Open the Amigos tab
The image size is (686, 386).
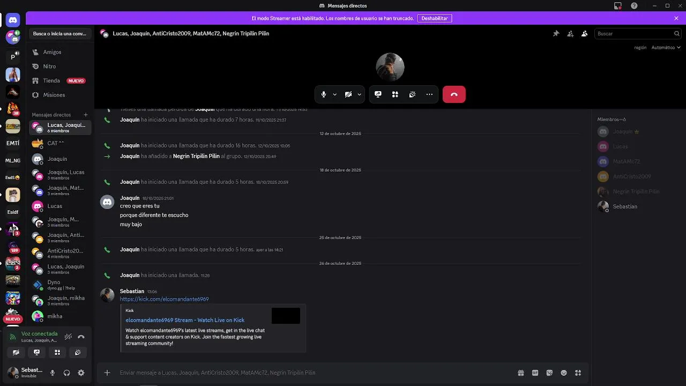60,52
